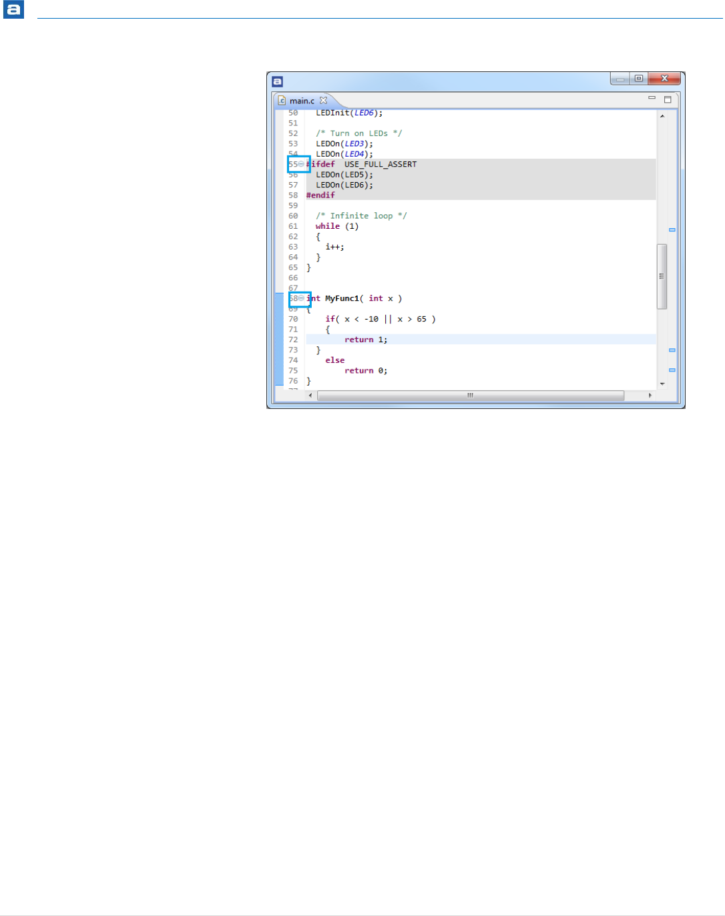Click the C file icon on main.c tab
The width and height of the screenshot is (725, 916).
coord(282,101)
